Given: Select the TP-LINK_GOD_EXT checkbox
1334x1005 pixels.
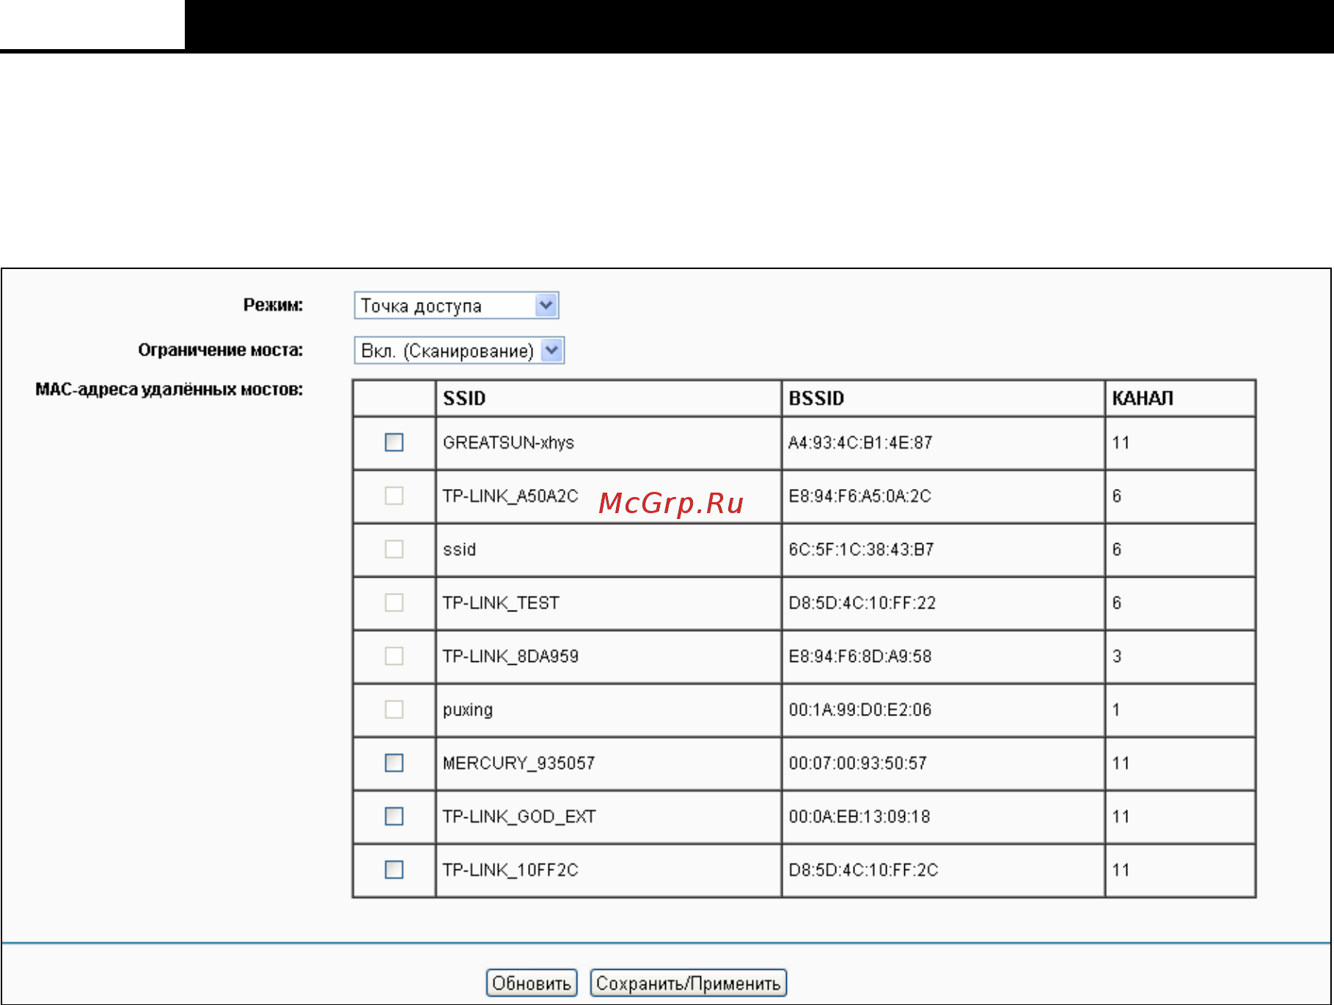Looking at the screenshot, I should point(394,817).
